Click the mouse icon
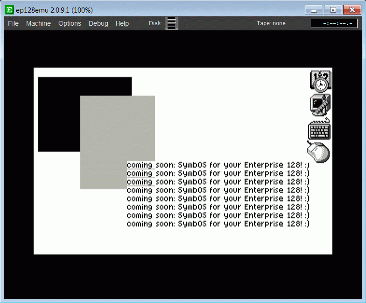366x303 pixels. (318, 152)
